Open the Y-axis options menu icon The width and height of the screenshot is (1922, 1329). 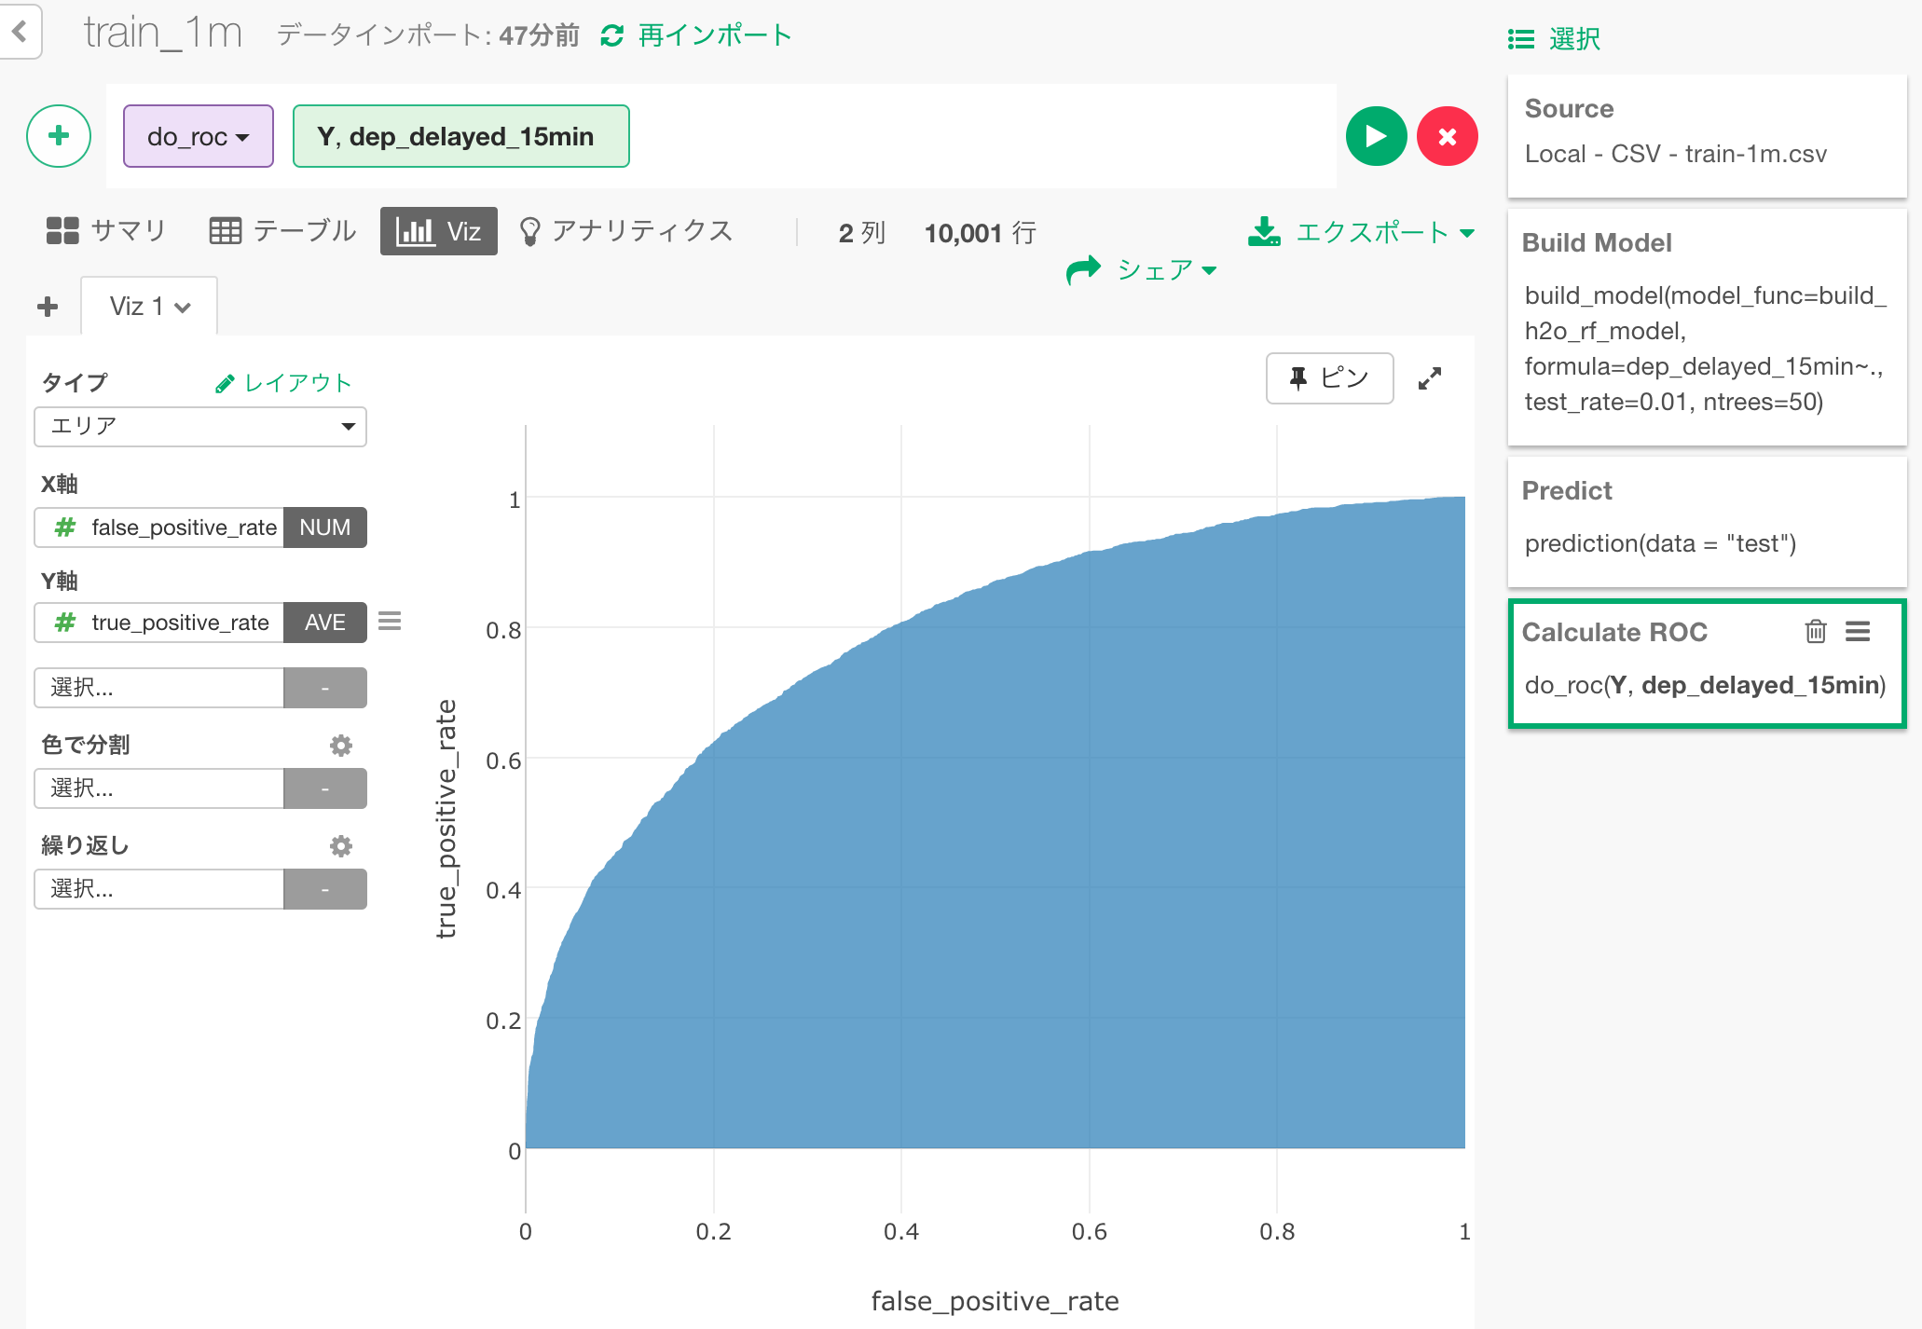point(390,621)
